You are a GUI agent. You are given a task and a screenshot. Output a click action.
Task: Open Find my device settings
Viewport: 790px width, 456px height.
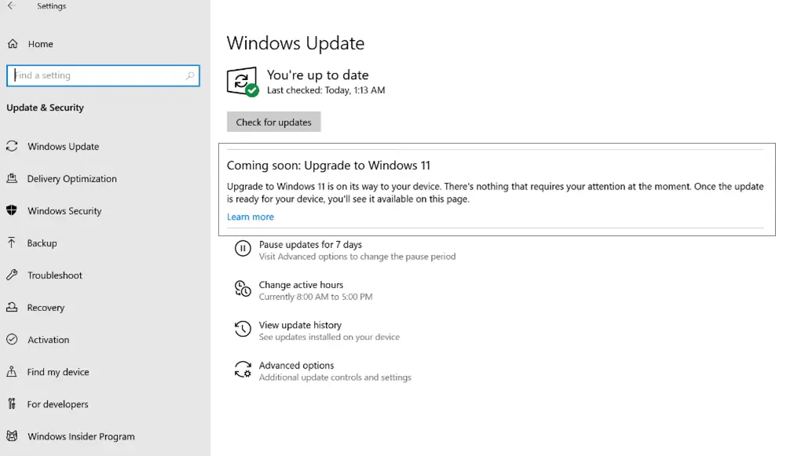tap(58, 372)
